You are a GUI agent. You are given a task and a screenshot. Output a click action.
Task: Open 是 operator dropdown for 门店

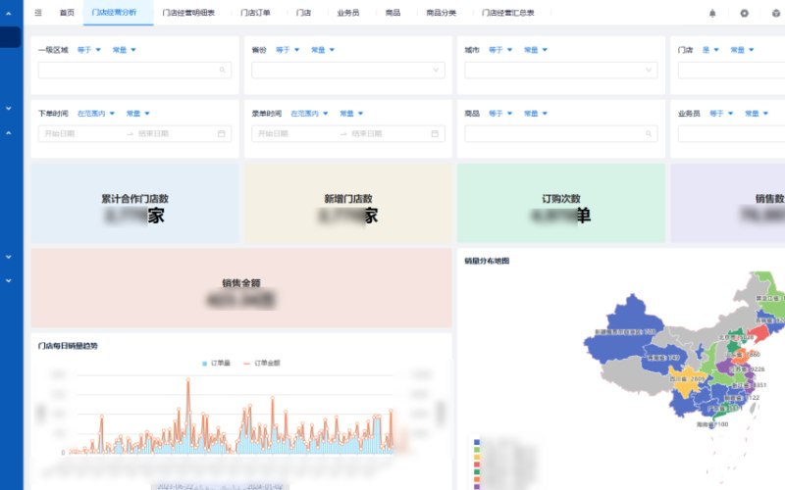click(x=710, y=50)
